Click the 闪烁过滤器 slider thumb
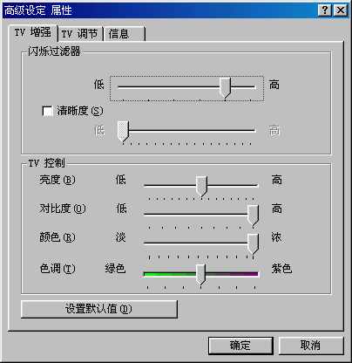 (225, 87)
